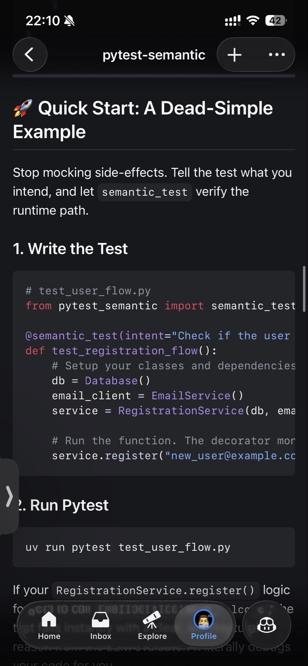The height and width of the screenshot is (666, 308).
Task: Tap the inline semantic_test code label
Action: (145, 192)
